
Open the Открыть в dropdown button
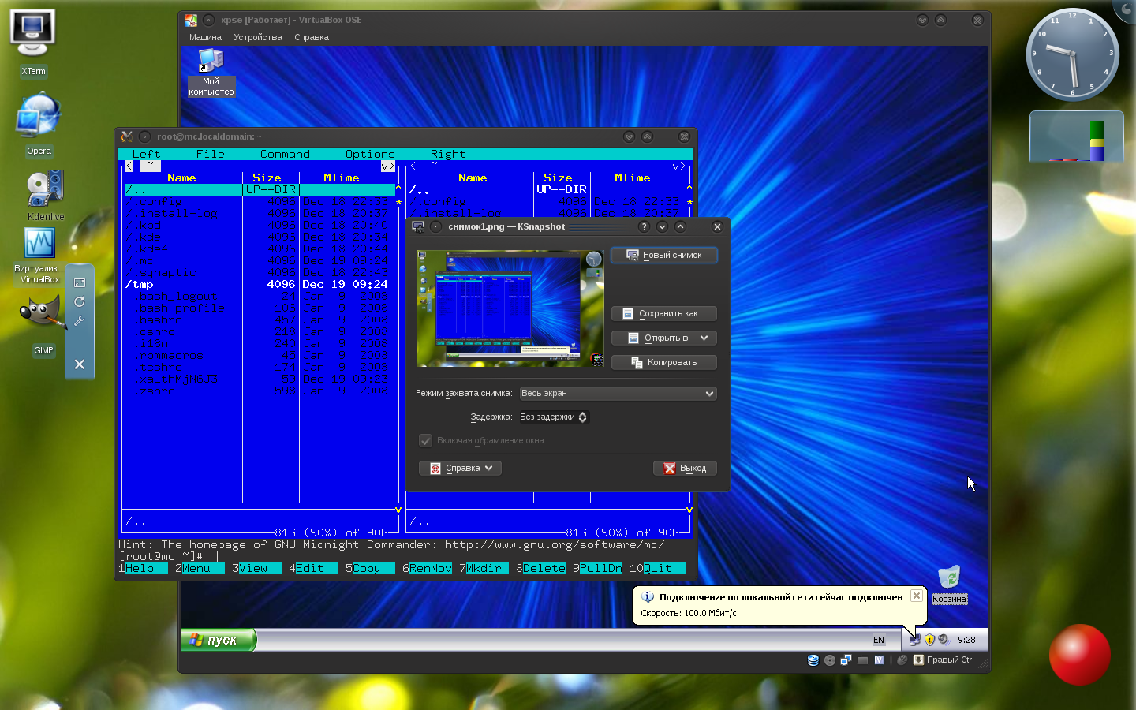click(664, 338)
